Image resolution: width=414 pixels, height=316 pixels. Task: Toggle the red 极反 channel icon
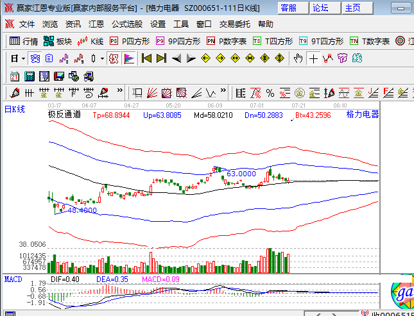(x=114, y=58)
